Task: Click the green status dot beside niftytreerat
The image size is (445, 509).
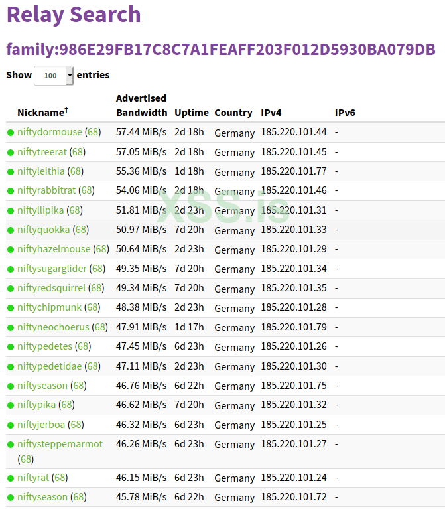Action: [11, 152]
